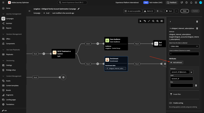The image size is (204, 113).
Task: Open the Collect data dropdown
Action: (184, 46)
